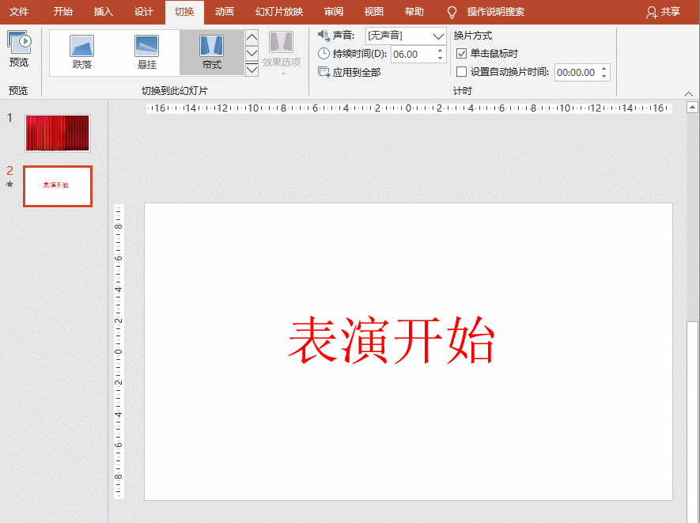
Task: Click the vertical scrollbar up arrow
Action: (x=692, y=107)
